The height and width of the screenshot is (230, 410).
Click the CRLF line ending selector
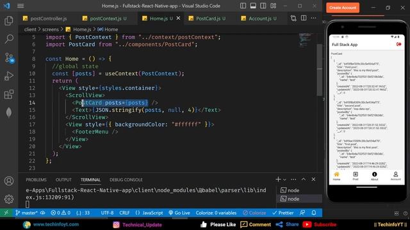pyautogui.click(x=124, y=213)
